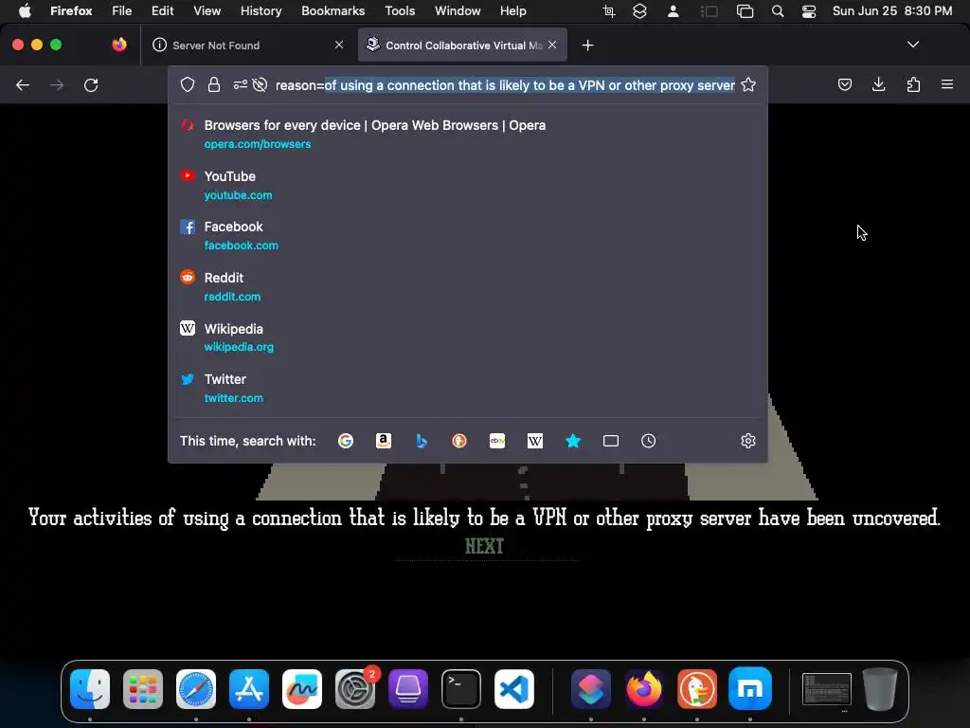The image size is (970, 728).
Task: Open the Edit menu
Action: (162, 11)
